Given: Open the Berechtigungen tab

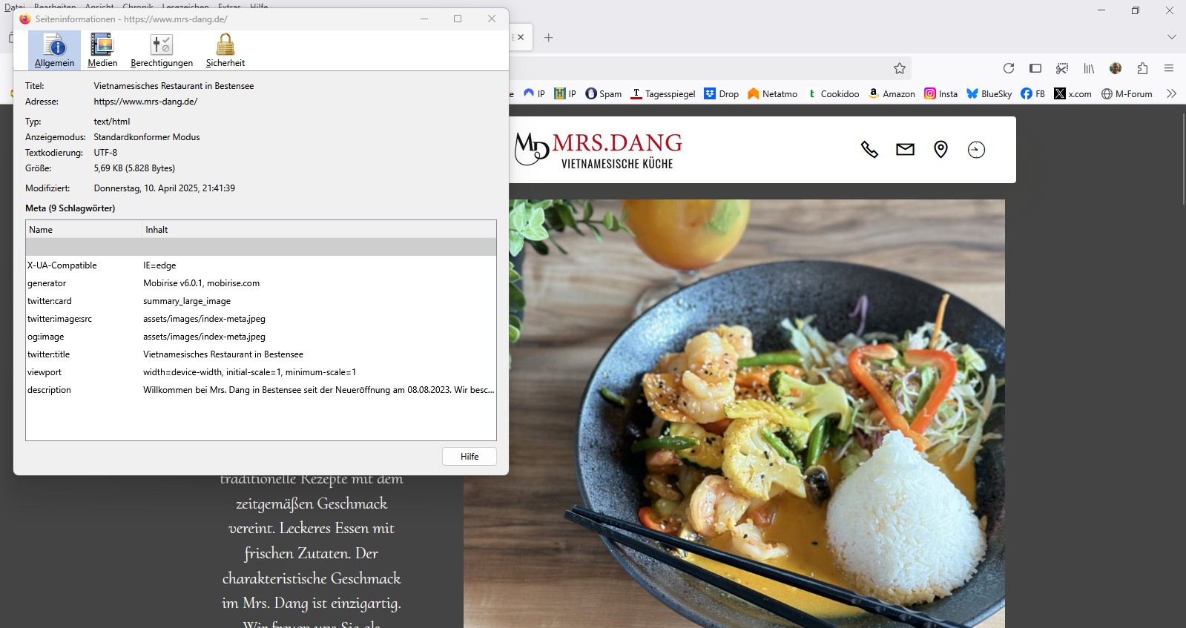Looking at the screenshot, I should [162, 50].
